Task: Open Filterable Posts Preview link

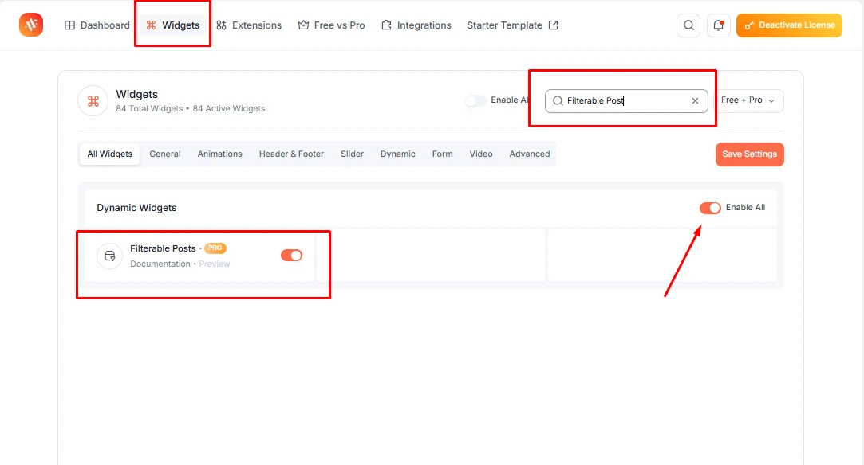Action: (215, 264)
